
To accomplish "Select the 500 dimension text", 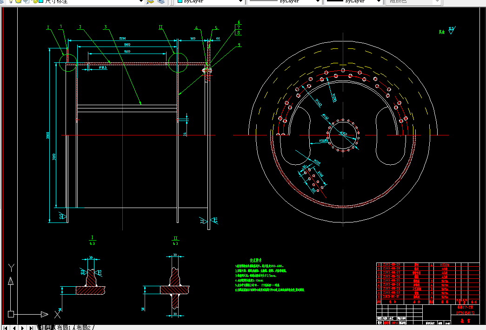I will coord(193,39).
